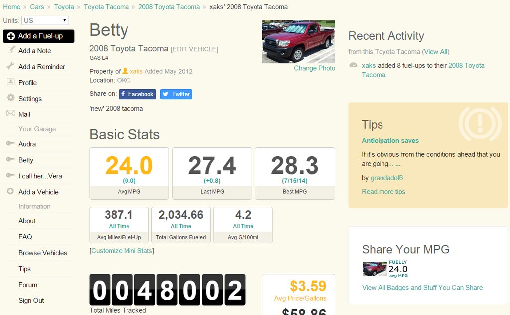Click the key icon beside Audra
The height and width of the screenshot is (315, 510).
[x=10, y=143]
